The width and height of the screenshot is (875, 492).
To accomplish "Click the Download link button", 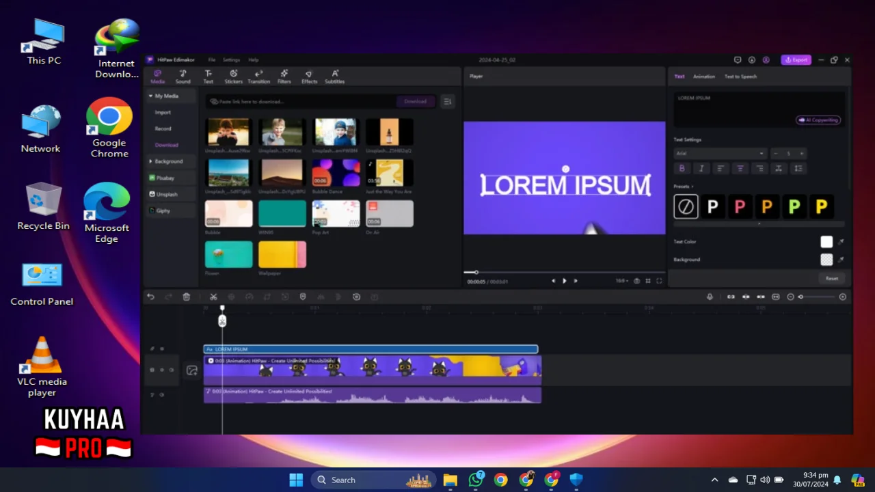I will pos(416,101).
